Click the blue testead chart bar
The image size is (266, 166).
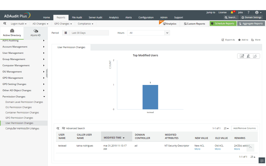coord(150,97)
